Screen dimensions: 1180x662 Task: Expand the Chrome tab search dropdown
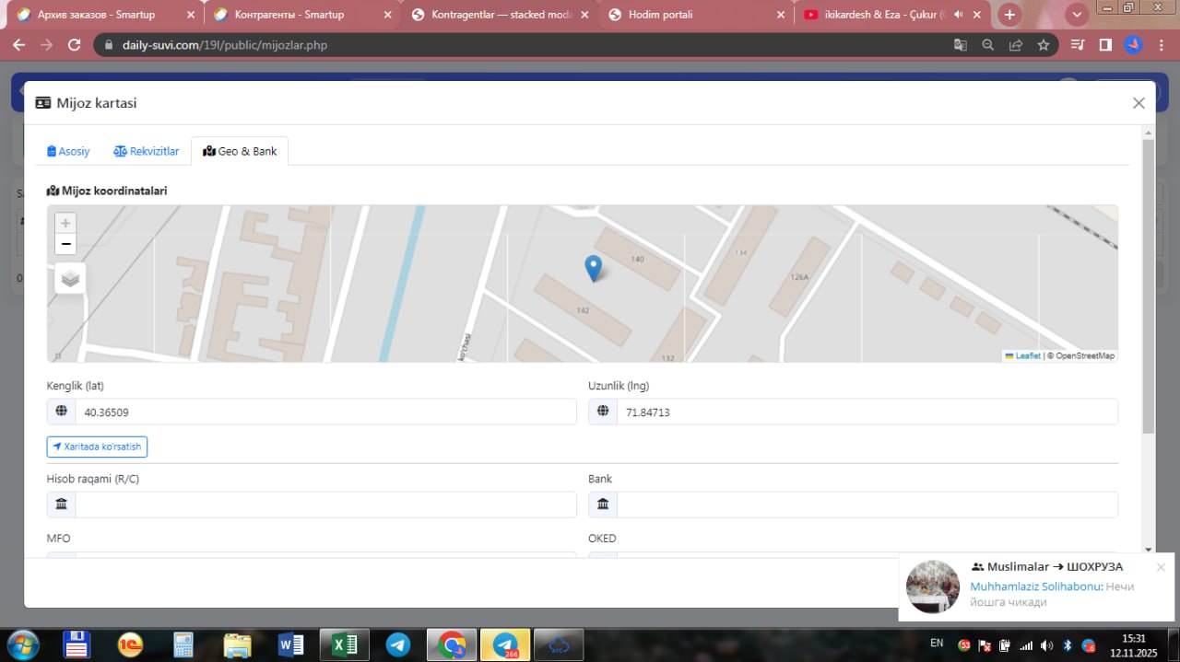coord(1076,15)
